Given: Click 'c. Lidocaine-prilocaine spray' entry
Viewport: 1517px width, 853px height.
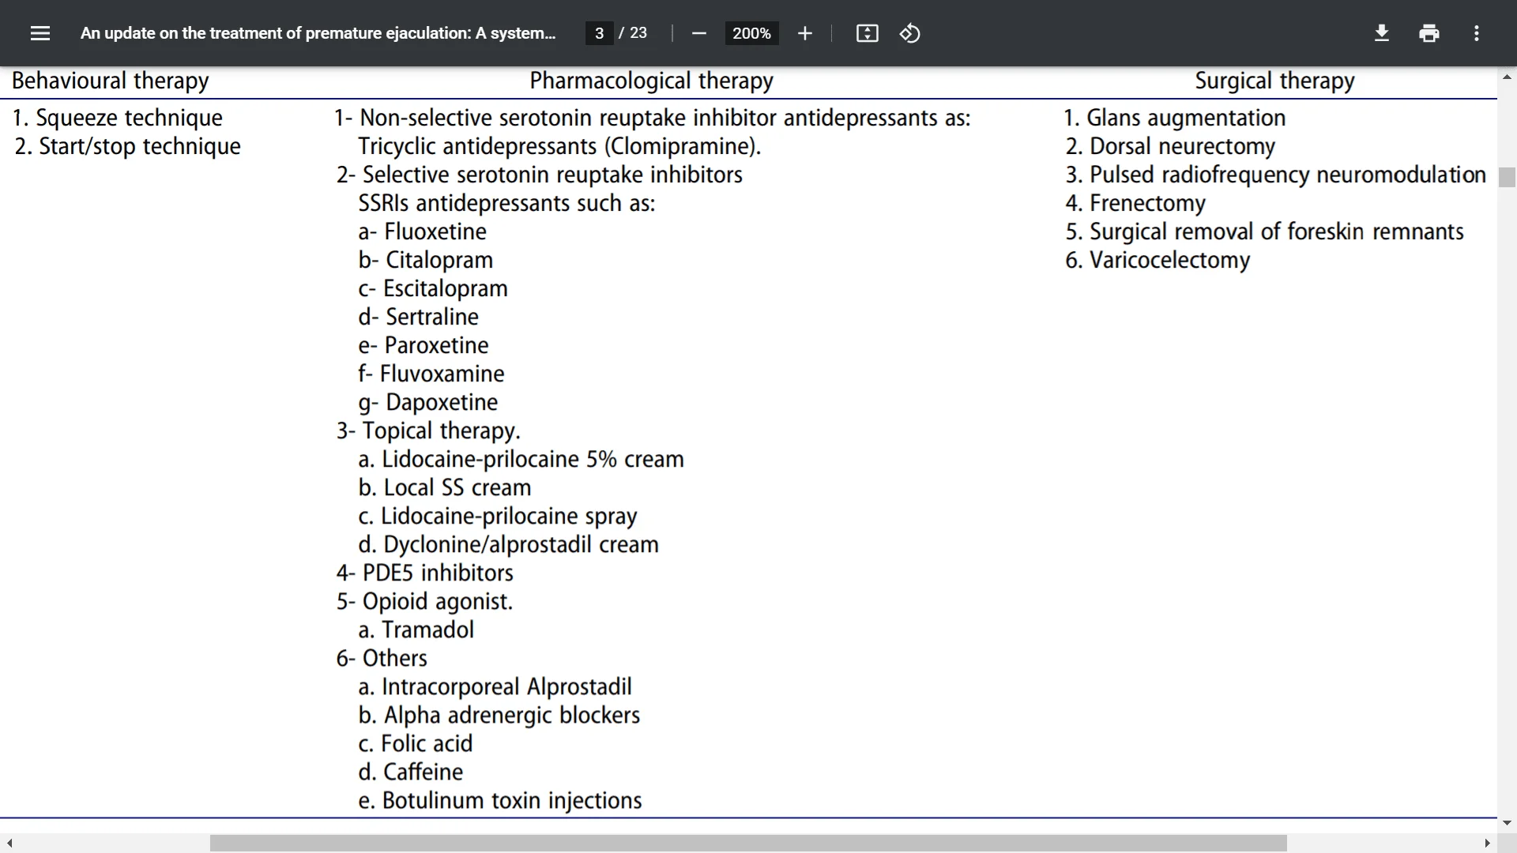Looking at the screenshot, I should click(x=497, y=516).
